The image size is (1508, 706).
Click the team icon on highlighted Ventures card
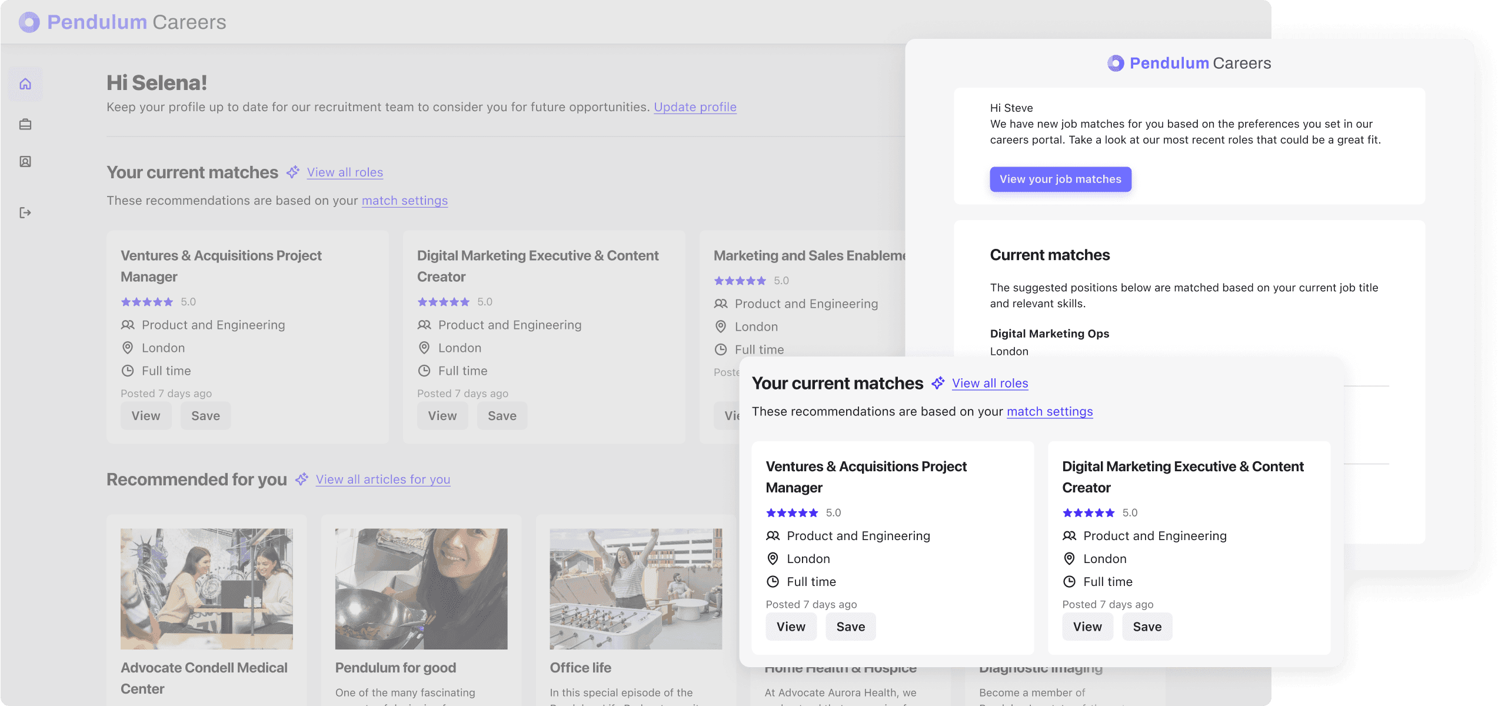point(773,536)
